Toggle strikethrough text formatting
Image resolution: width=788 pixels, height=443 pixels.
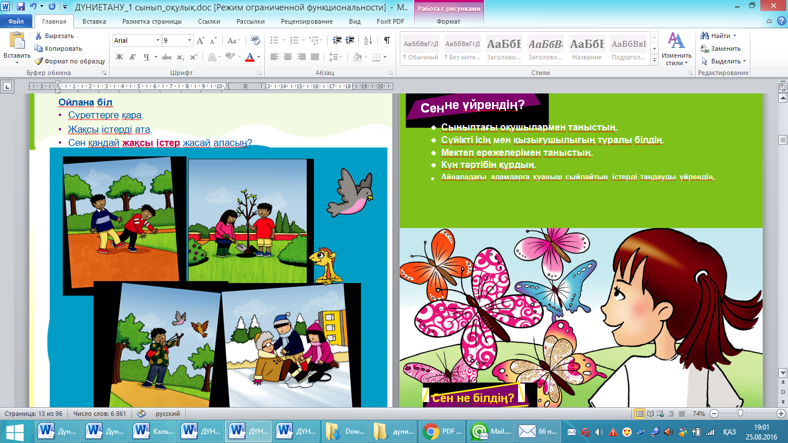(x=167, y=57)
